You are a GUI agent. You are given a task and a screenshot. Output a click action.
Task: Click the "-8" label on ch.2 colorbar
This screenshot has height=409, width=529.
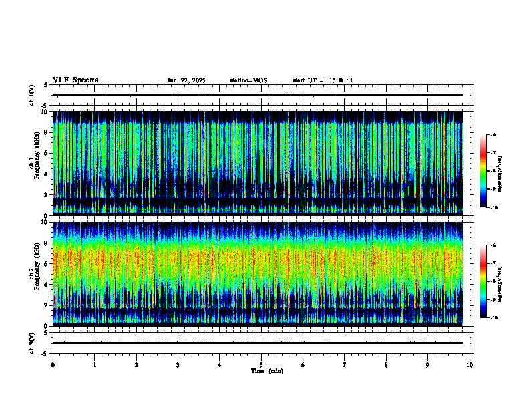click(x=493, y=281)
